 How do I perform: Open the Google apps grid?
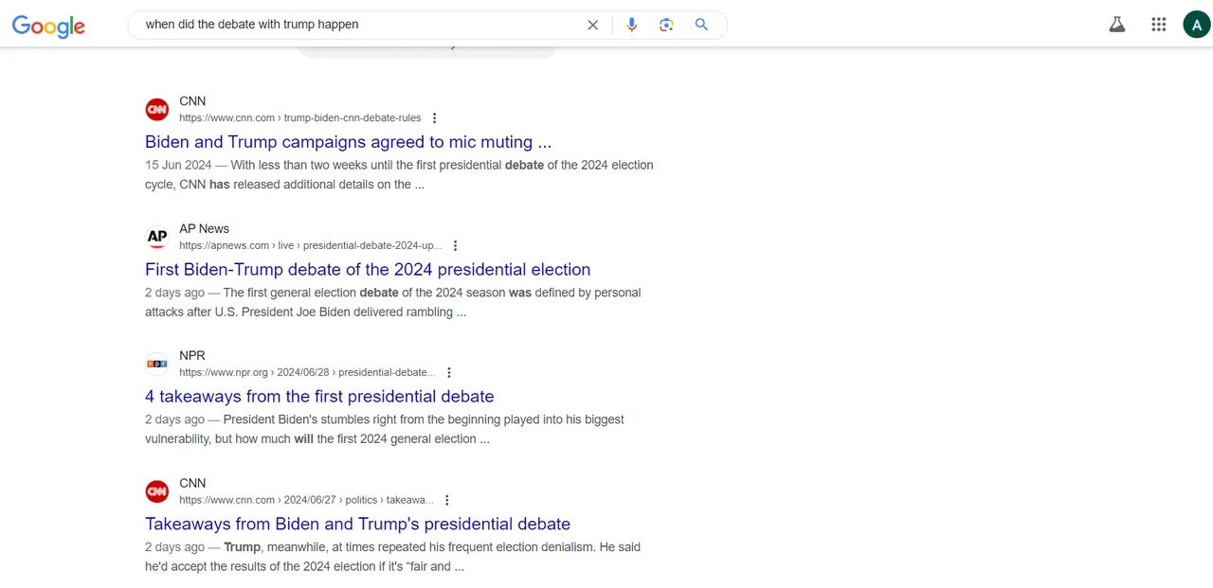pos(1158,25)
